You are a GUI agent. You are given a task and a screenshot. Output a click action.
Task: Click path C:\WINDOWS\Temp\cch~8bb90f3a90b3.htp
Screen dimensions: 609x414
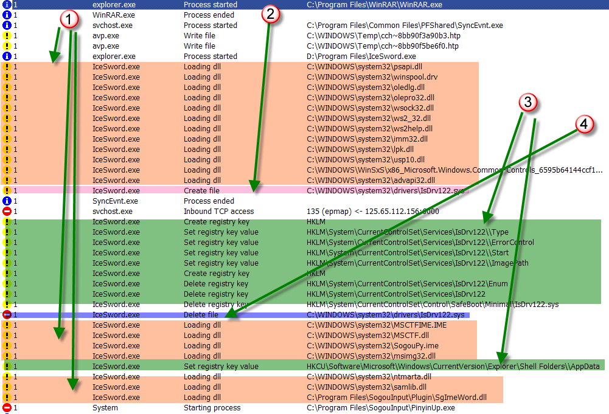point(383,36)
